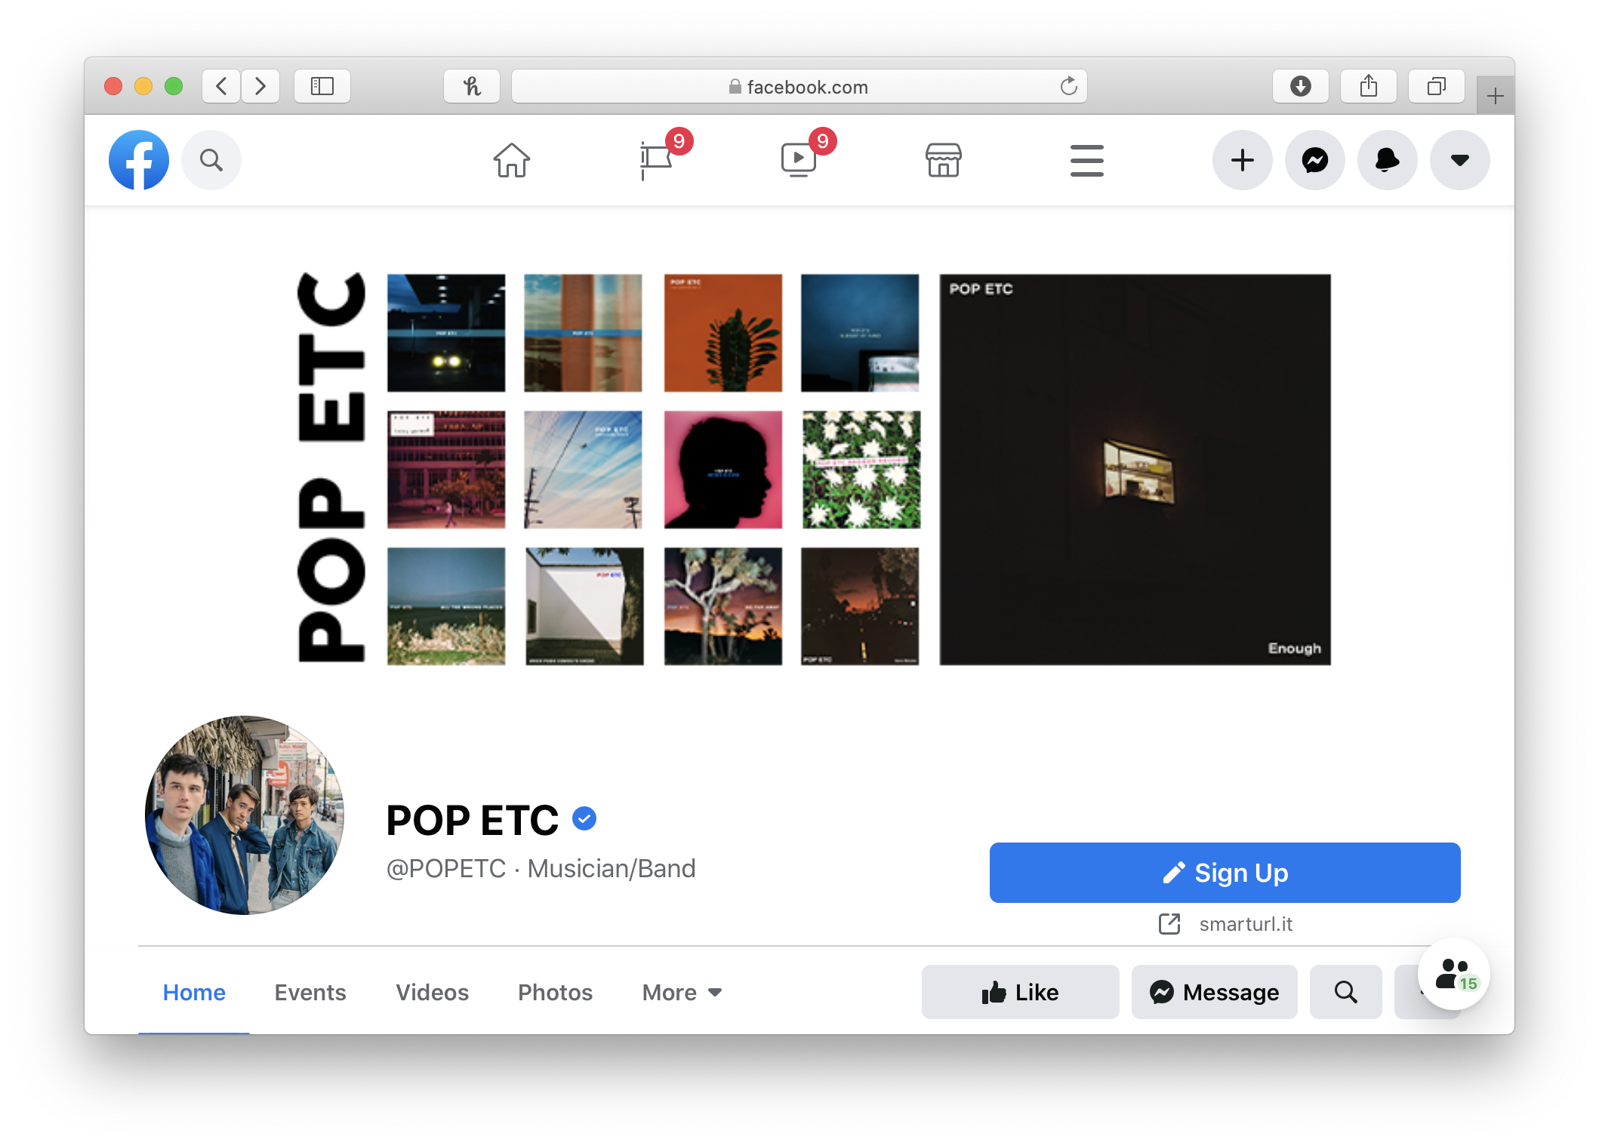1599x1146 pixels.
Task: Open the Enough album cover image
Action: point(1135,470)
